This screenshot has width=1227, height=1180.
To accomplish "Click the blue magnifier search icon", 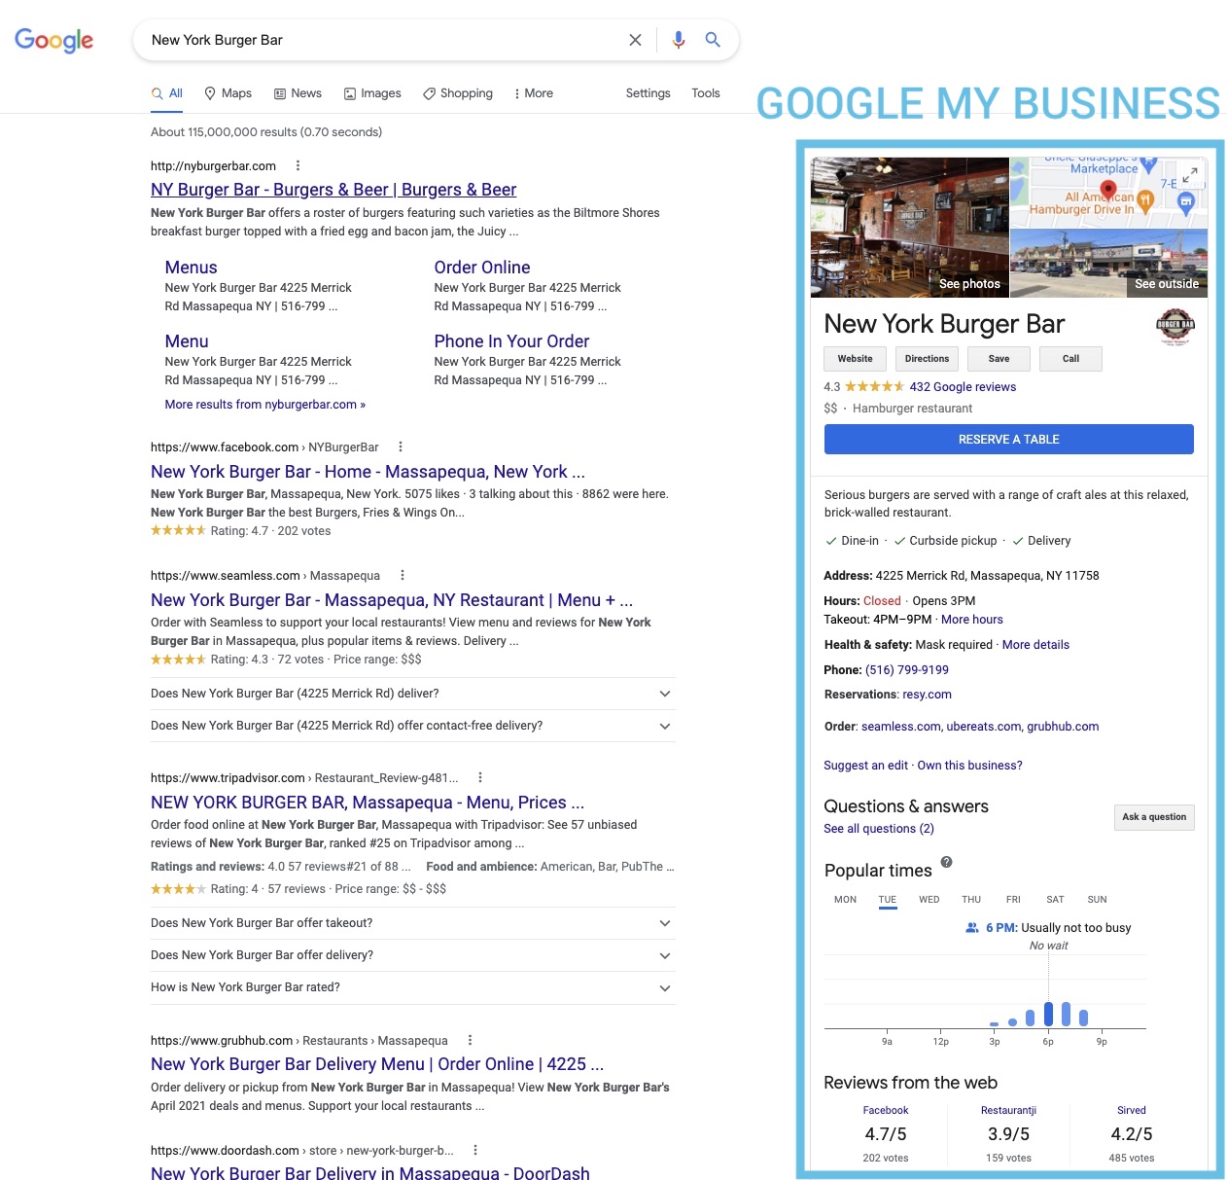I will [713, 40].
